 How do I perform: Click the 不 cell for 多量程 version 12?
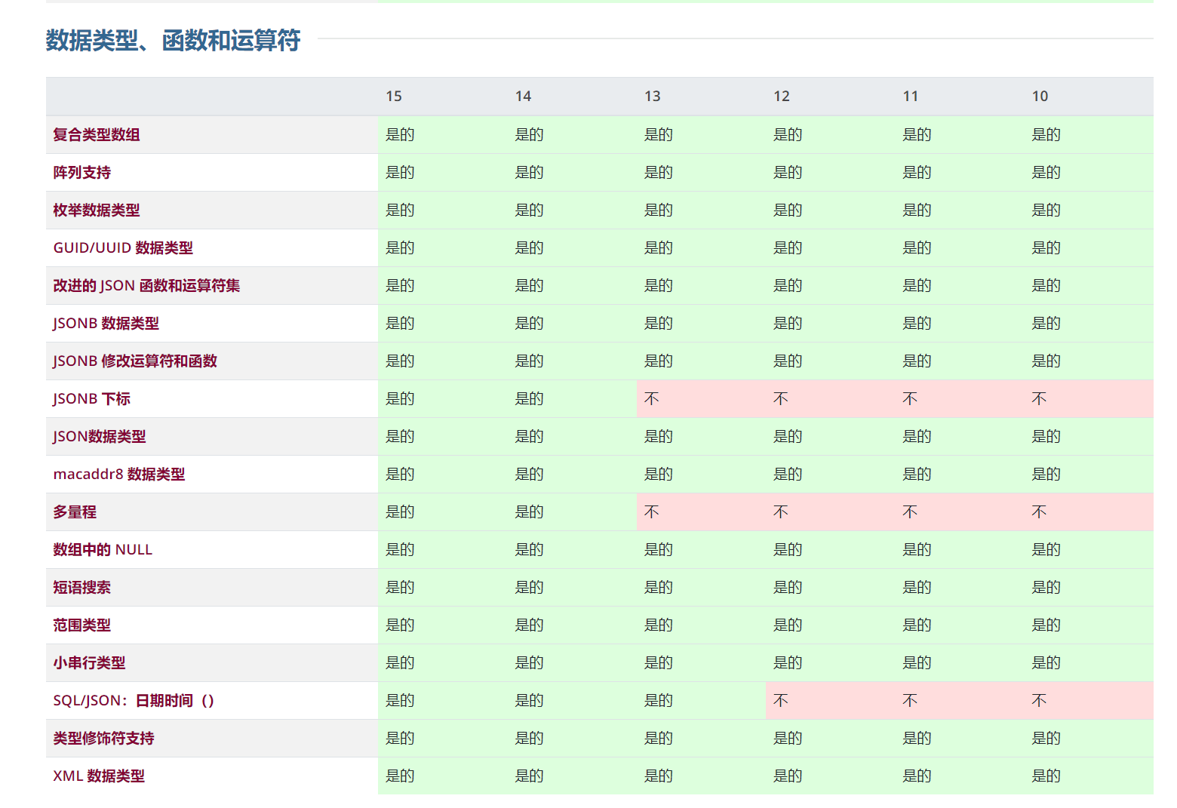click(830, 512)
